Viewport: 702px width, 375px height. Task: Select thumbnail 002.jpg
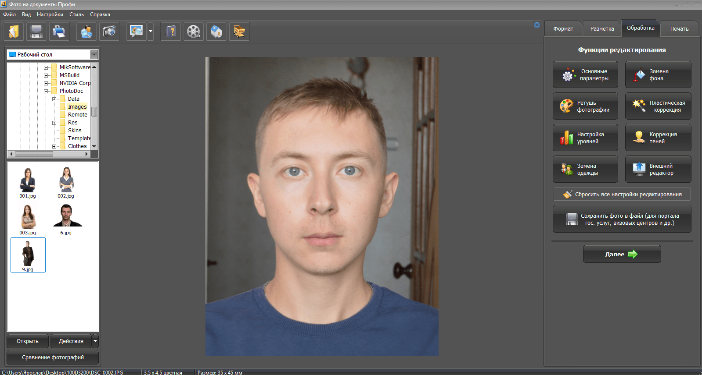pos(66,182)
